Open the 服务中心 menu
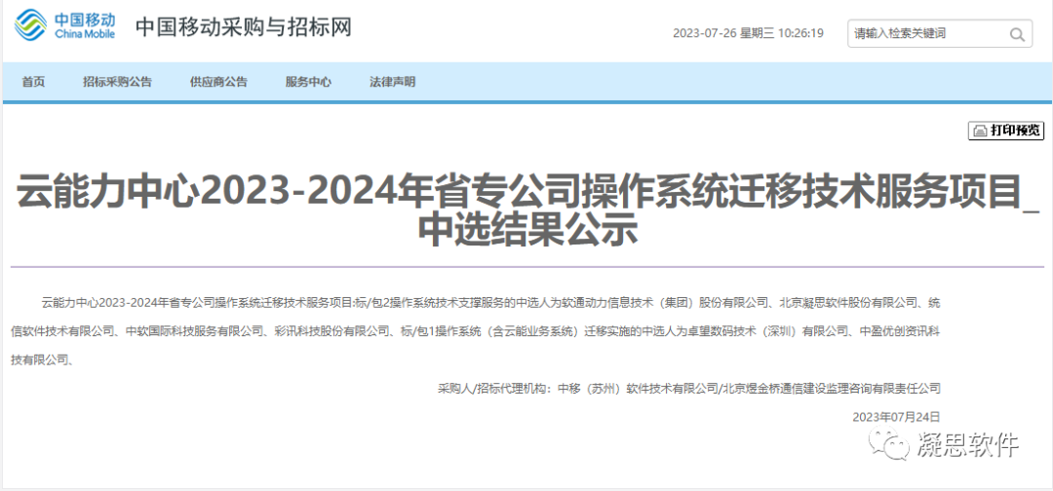Viewport: 1053px width, 491px height. 308,82
